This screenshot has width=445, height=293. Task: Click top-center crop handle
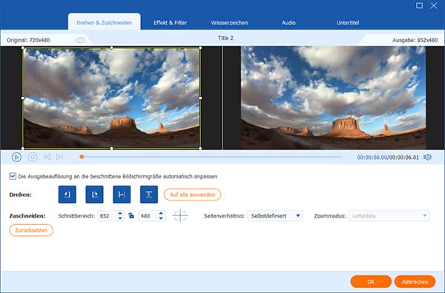(x=111, y=48)
